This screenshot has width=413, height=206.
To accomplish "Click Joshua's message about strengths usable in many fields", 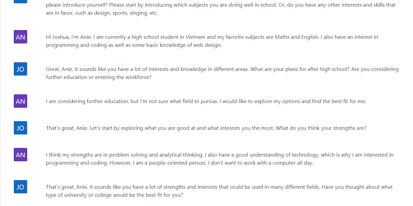I will (x=202, y=187).
